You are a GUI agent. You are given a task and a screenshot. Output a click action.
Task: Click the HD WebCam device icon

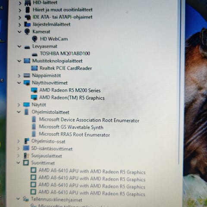coord(34,39)
